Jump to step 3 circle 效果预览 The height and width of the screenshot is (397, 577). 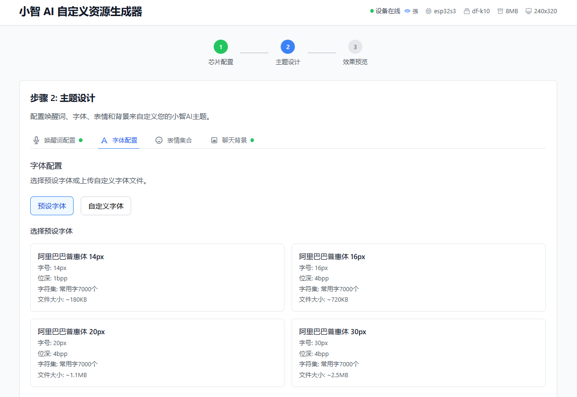355,47
